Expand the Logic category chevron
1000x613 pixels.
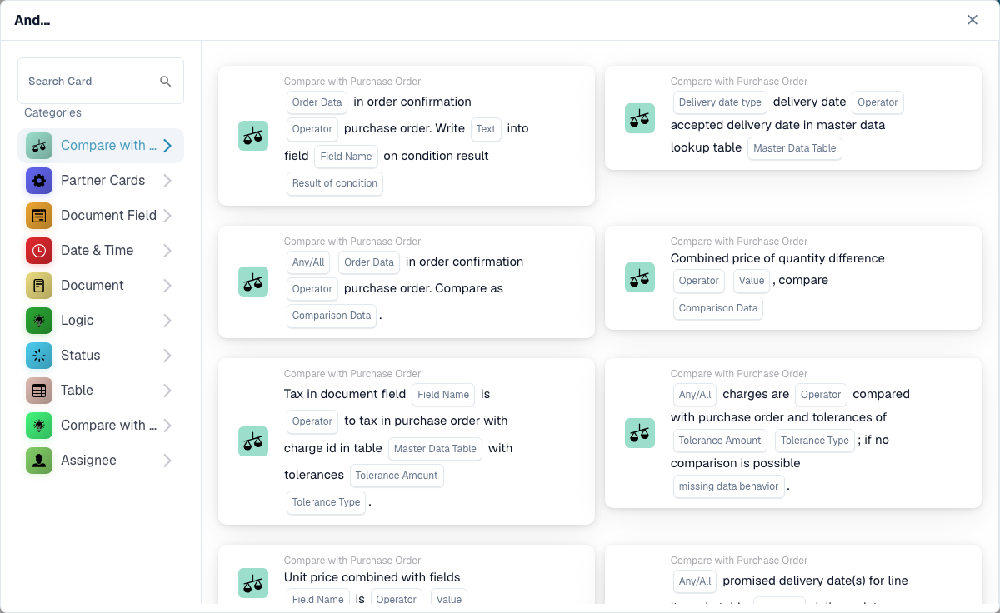[167, 321]
